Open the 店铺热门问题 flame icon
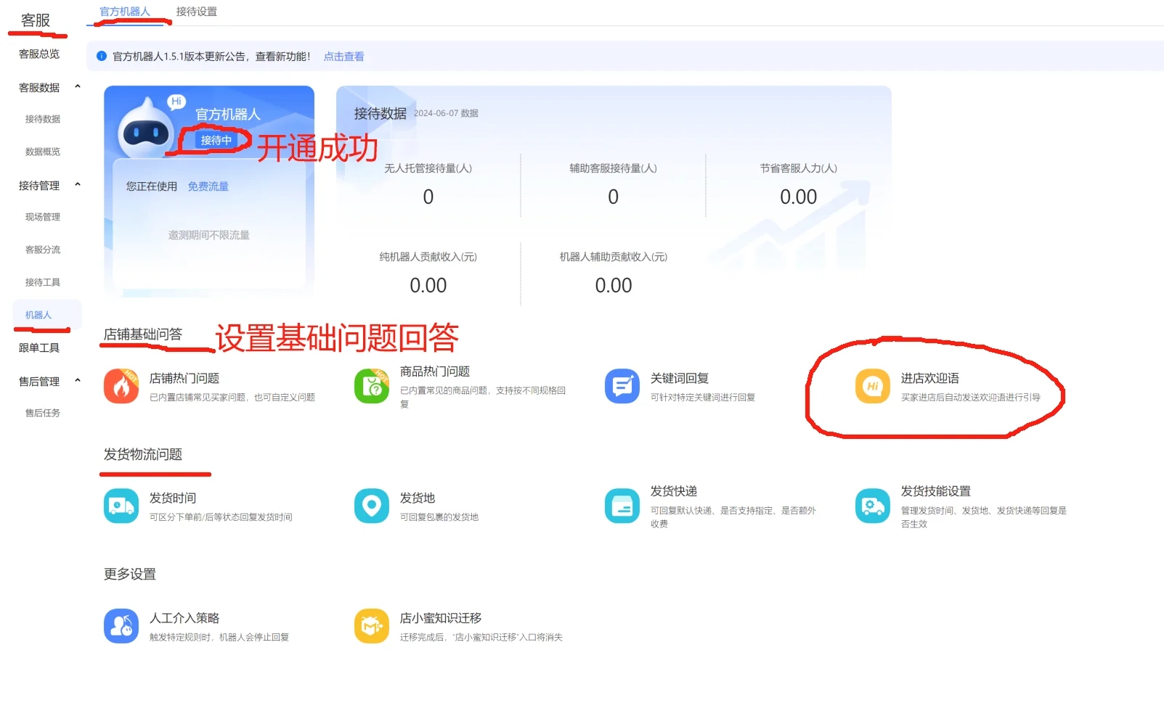1164x703 pixels. pos(121,386)
